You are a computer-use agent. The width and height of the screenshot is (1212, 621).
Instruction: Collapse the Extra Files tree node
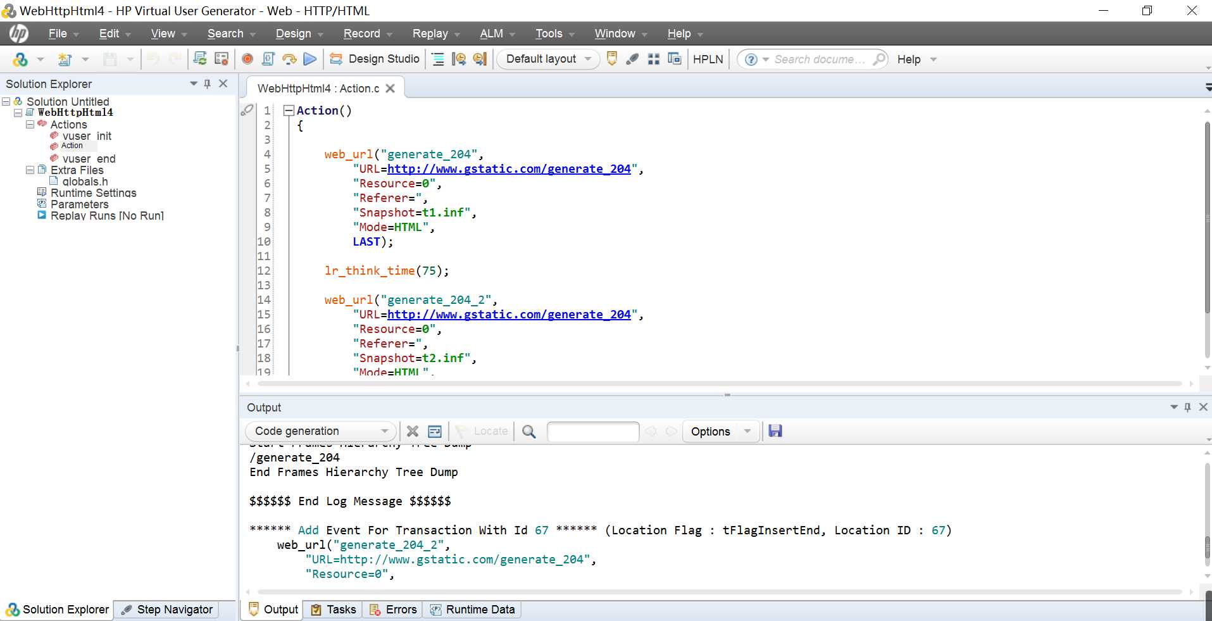pos(30,170)
